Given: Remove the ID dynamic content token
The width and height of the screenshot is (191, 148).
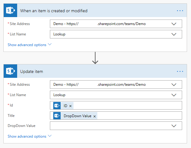Looking at the screenshot, I should tap(70, 106).
